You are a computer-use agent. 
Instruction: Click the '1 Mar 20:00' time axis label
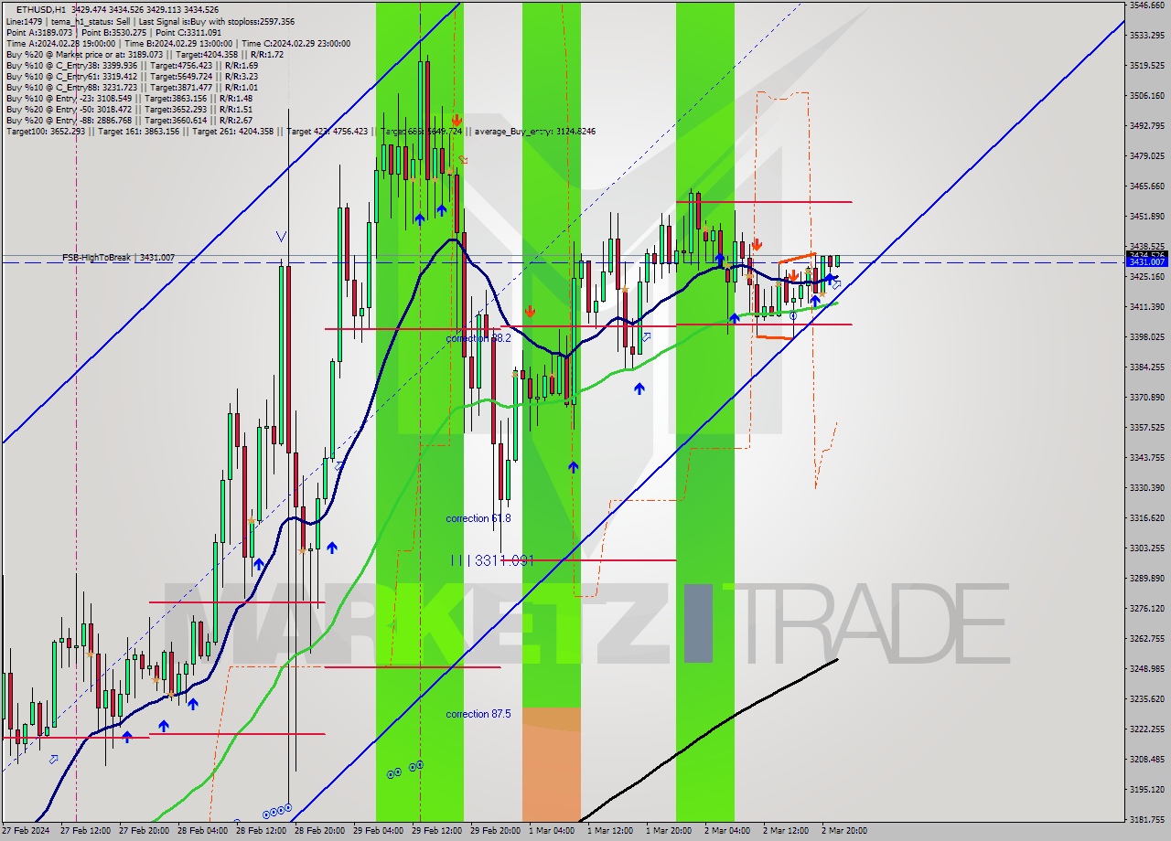(x=669, y=831)
